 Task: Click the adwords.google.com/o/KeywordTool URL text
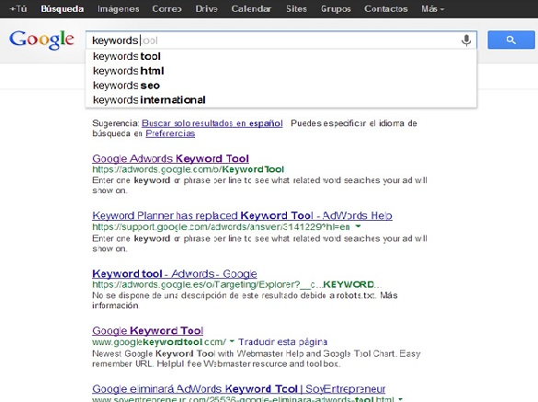coord(188,169)
